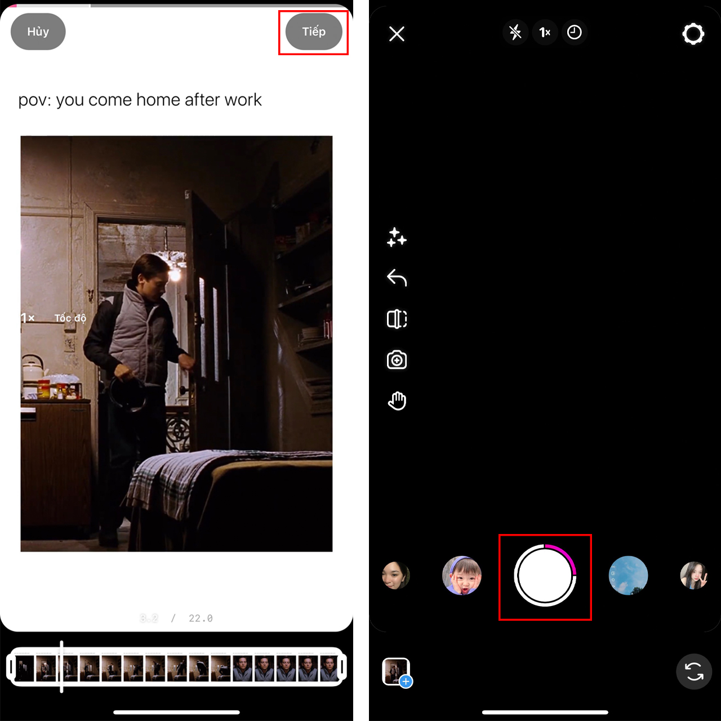Select the dual camera photo tool
Viewport: 721px width, 721px height.
pos(397,360)
